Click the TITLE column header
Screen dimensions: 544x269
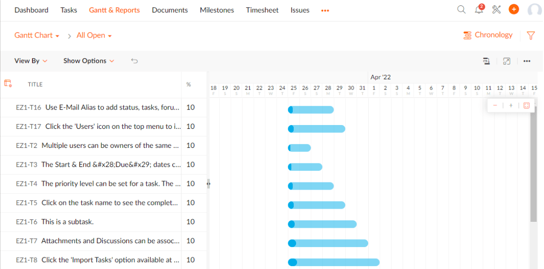pos(35,85)
